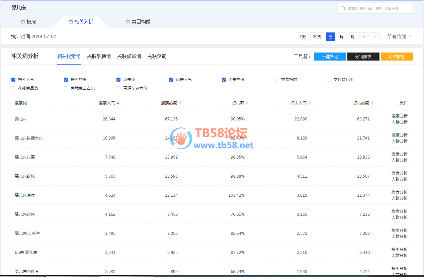This screenshot has width=424, height=277.
Task: Click previous date arrow button
Action: 364,37
